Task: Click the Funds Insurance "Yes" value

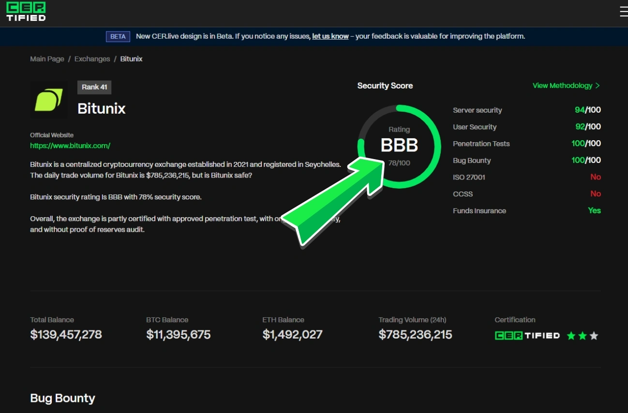Action: (x=595, y=210)
